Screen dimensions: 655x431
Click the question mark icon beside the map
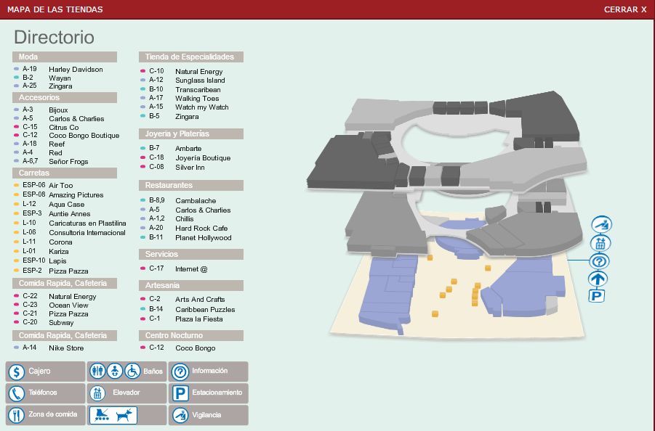click(601, 261)
